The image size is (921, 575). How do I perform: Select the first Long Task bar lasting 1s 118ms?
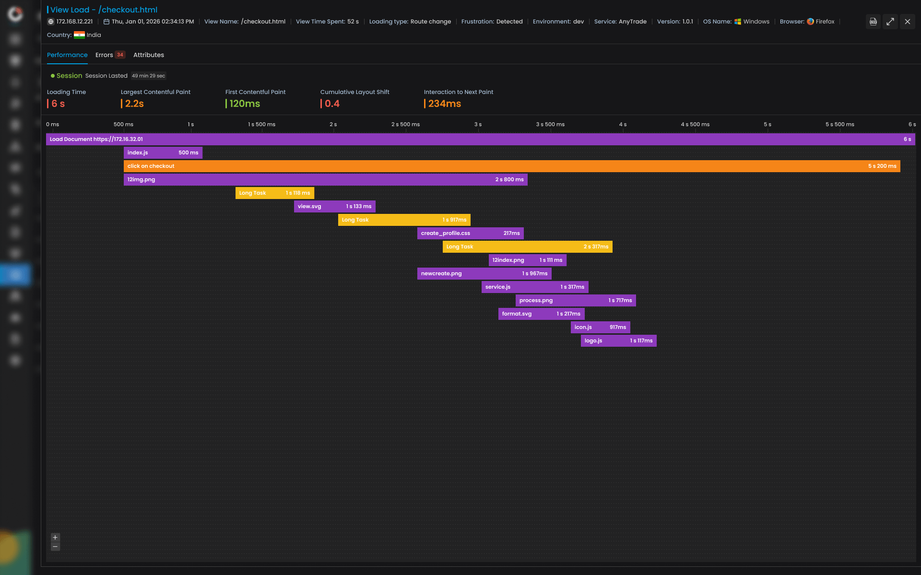click(274, 193)
